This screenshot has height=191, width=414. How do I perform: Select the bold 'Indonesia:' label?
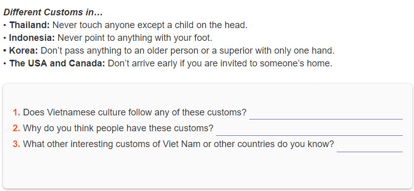tap(32, 38)
